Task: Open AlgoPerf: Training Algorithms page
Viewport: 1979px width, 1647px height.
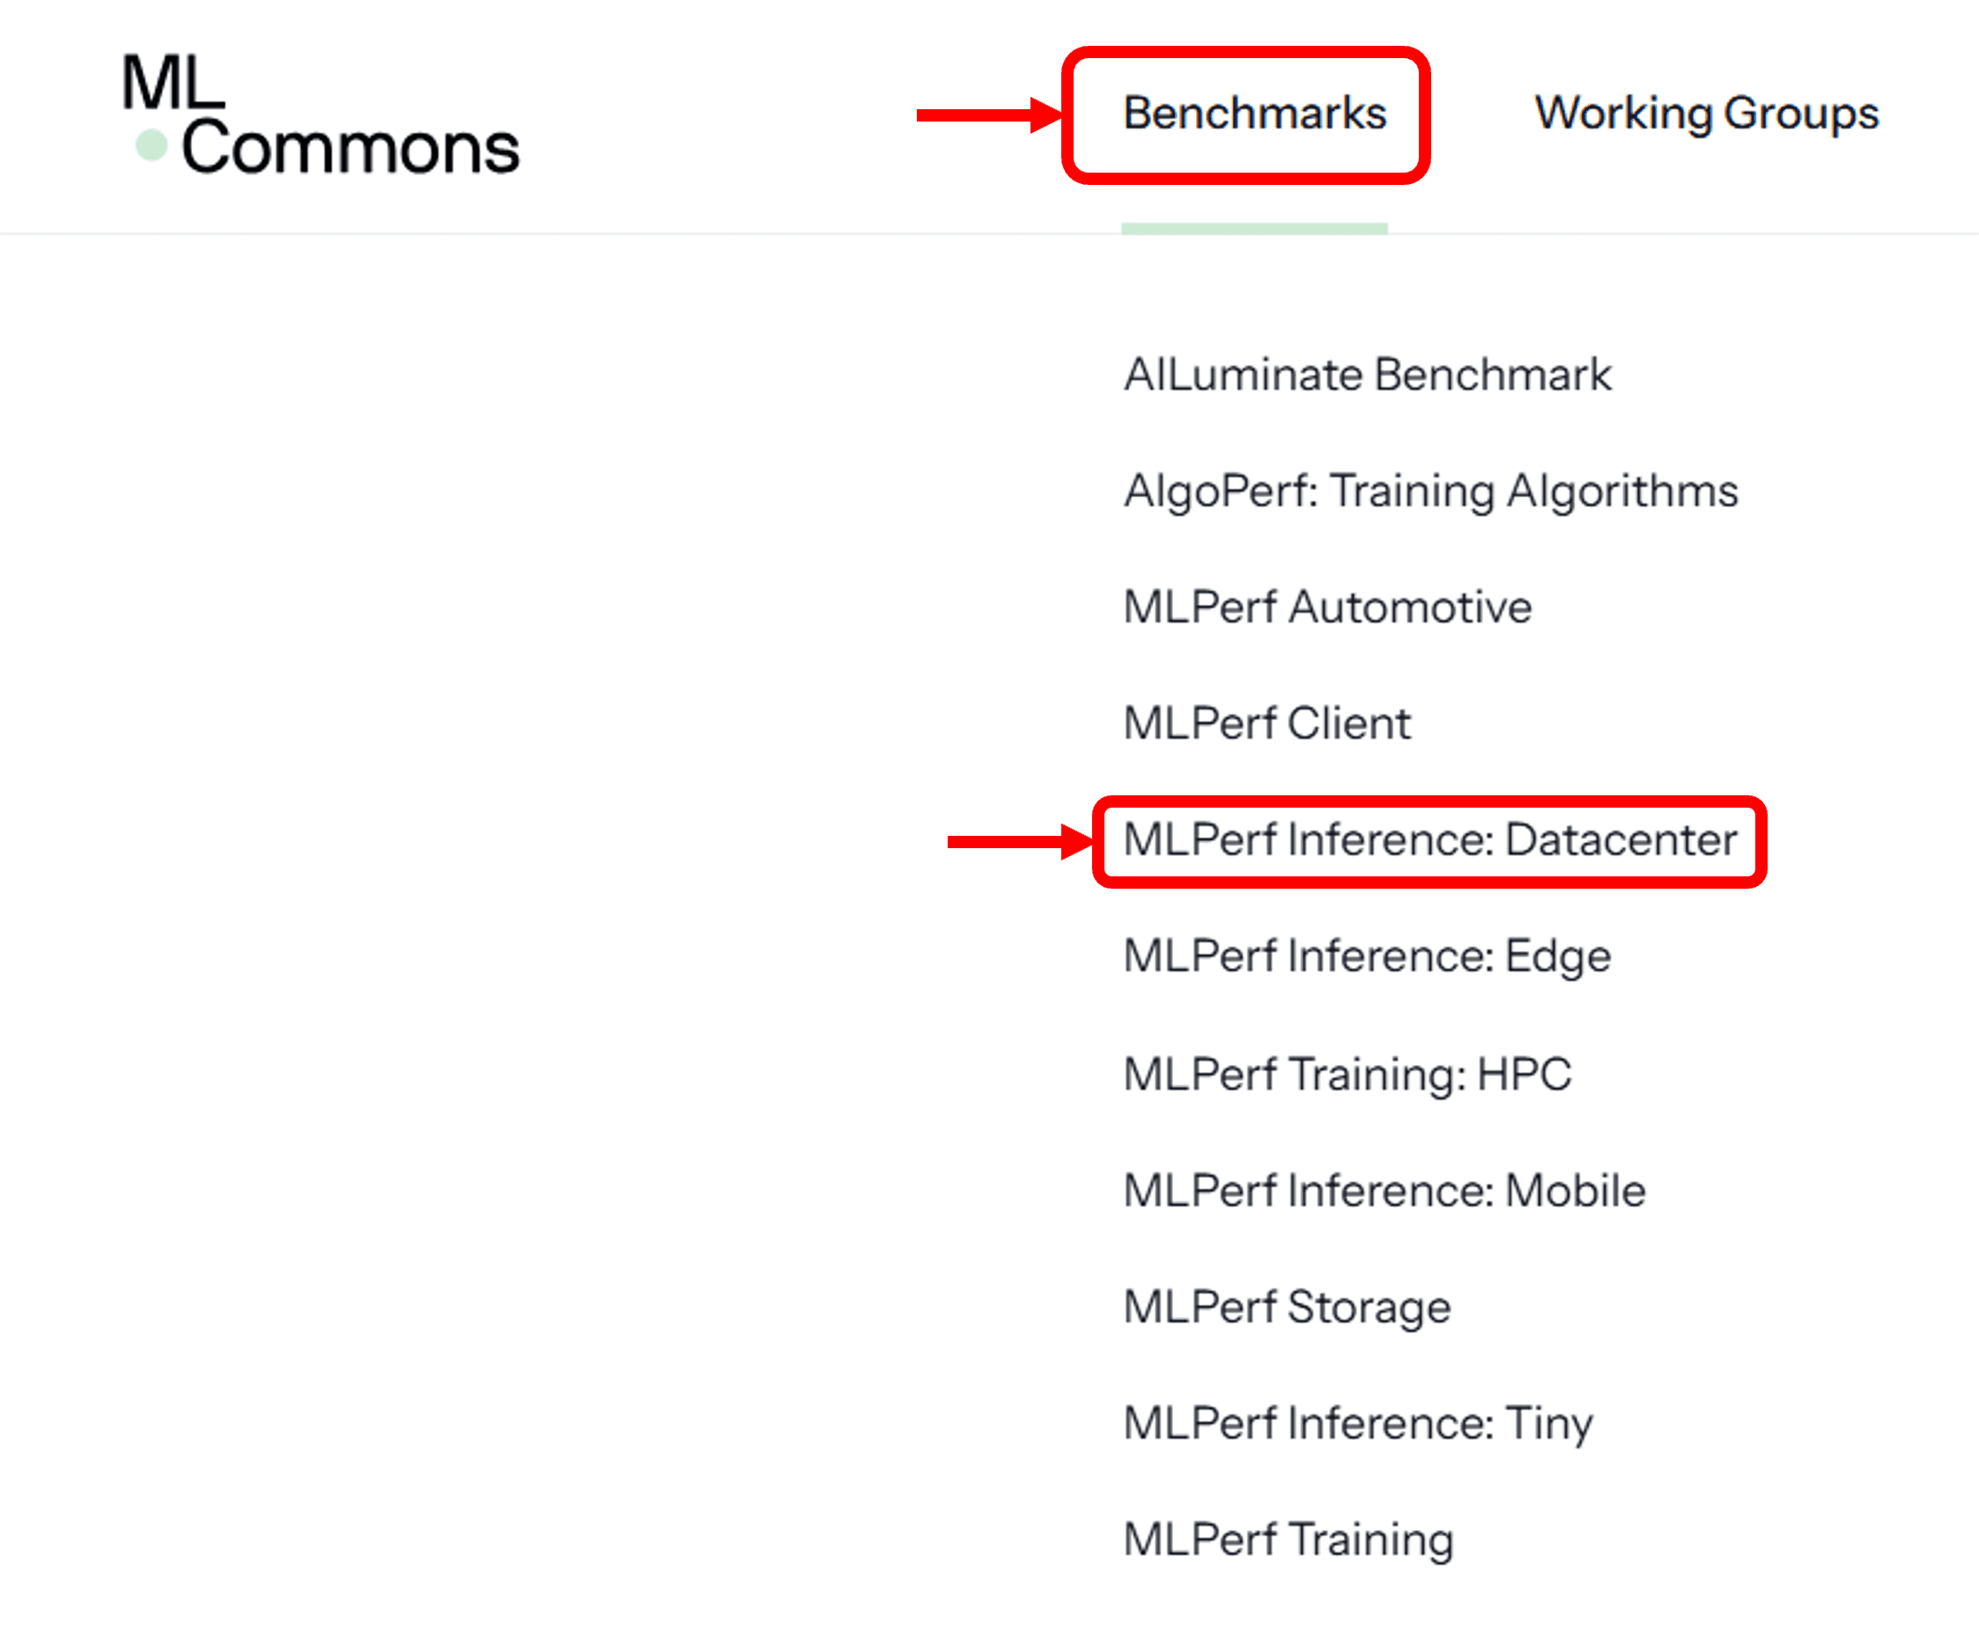Action: (x=1429, y=490)
